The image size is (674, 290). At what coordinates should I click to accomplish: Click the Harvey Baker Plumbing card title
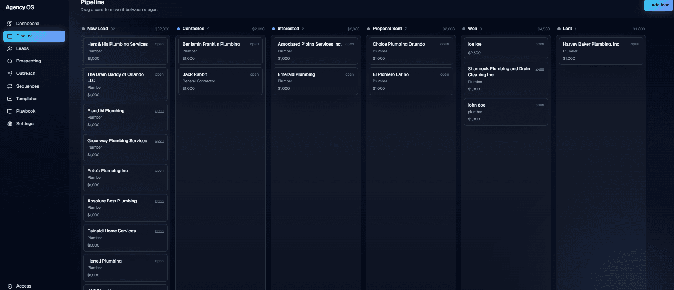[591, 44]
